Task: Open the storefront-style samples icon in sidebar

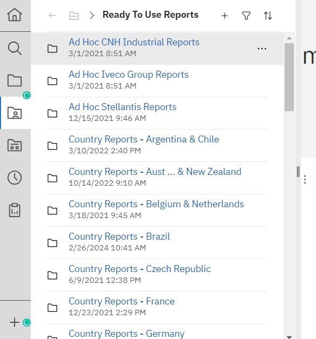Action: [x=15, y=145]
